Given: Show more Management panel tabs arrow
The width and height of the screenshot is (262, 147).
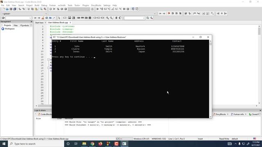Looking at the screenshot, I should click(31, 25).
